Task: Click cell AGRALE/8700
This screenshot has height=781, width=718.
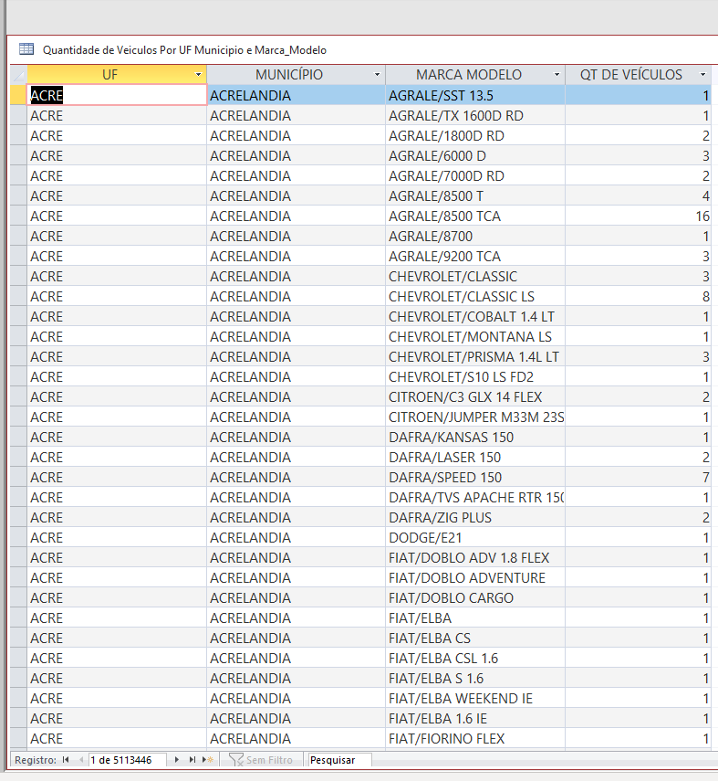Action: tap(475, 236)
